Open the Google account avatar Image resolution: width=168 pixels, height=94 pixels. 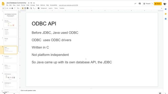(165, 4)
